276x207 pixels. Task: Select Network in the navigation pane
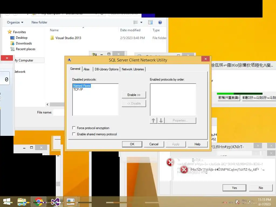pos(20,72)
